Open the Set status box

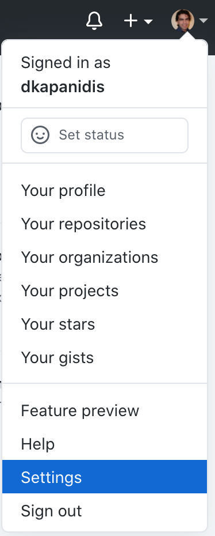pos(105,135)
